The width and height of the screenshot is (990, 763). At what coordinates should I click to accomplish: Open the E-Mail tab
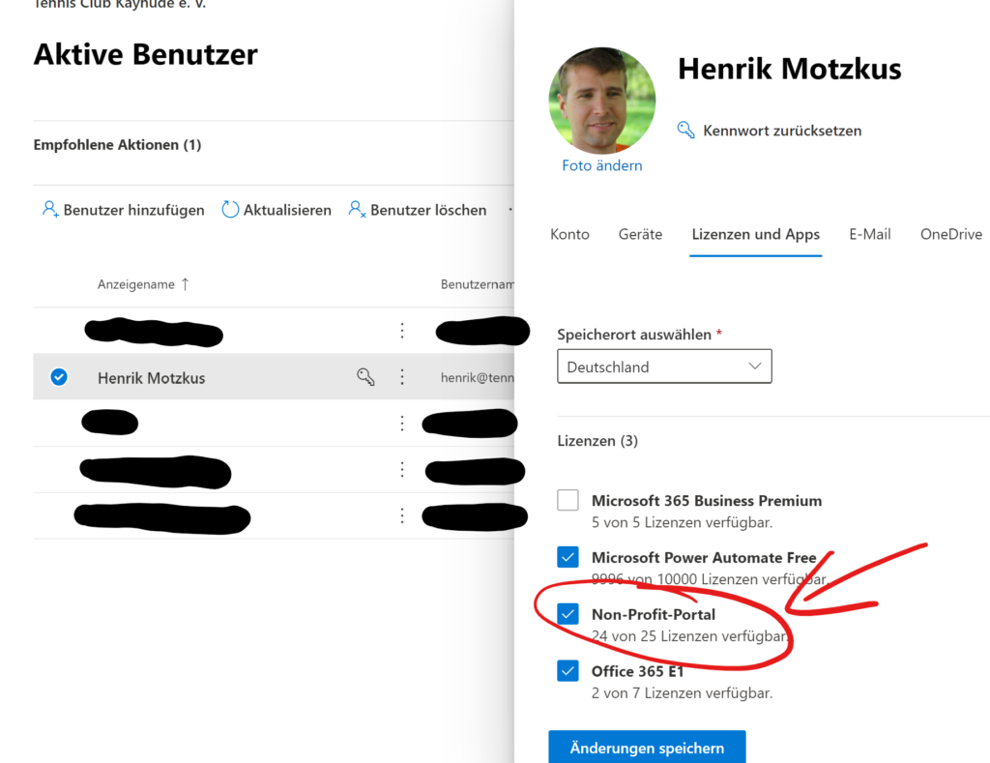point(869,234)
